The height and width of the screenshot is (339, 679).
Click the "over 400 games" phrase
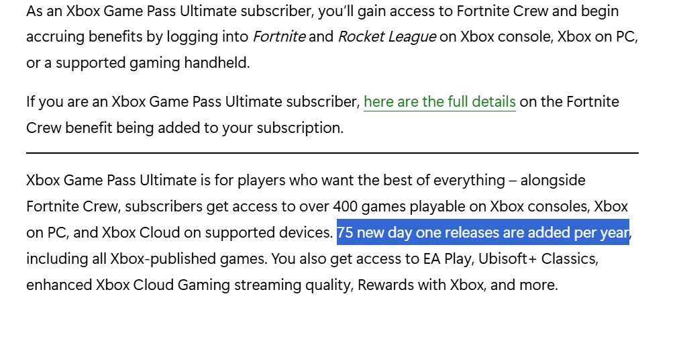coord(368,206)
